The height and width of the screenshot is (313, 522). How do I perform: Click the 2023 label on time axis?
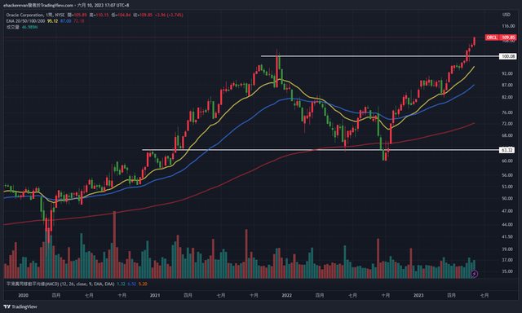(418, 295)
